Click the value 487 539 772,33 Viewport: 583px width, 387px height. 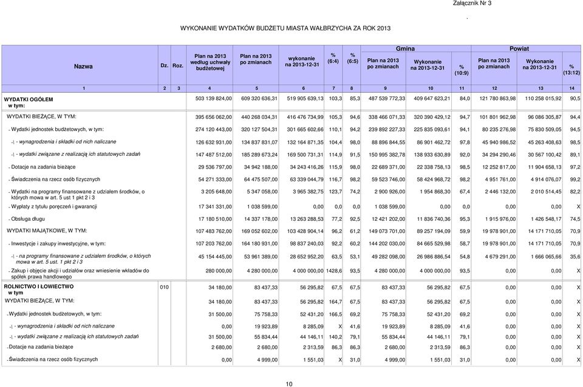[387, 99]
